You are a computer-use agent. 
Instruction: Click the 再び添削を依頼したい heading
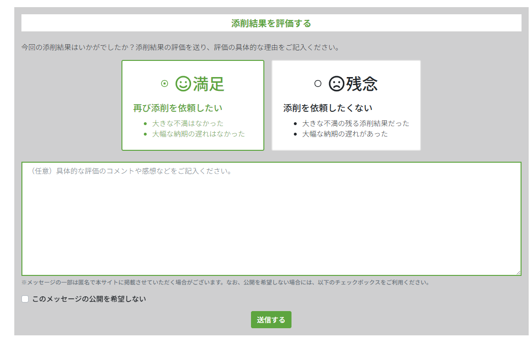tap(178, 108)
